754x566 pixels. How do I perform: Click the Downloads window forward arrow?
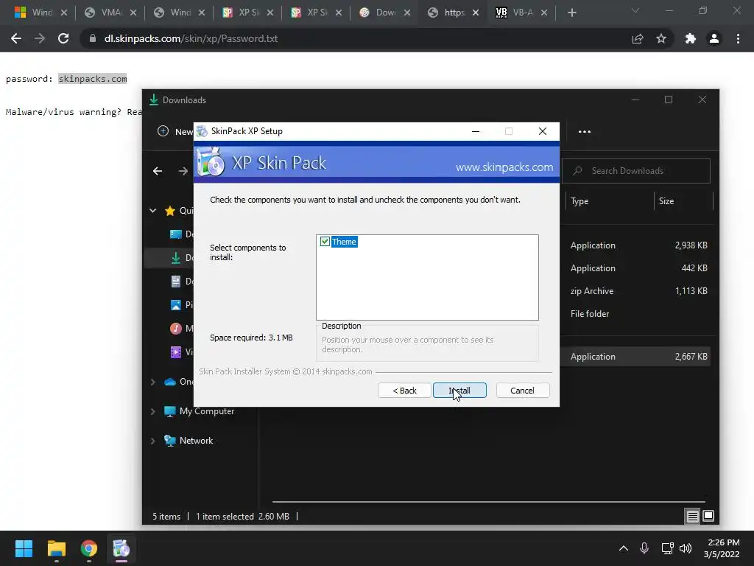(183, 171)
